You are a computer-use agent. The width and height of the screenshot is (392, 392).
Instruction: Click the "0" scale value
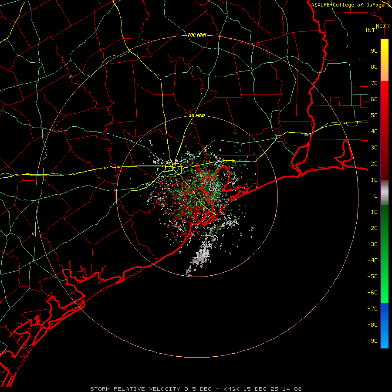[x=376, y=196]
